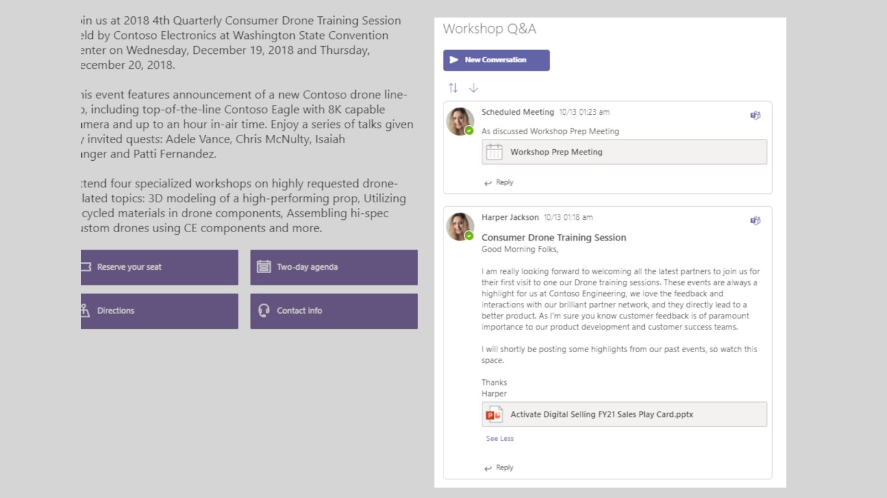This screenshot has width=887, height=498.
Task: Click the single down arrow icon
Action: 473,88
